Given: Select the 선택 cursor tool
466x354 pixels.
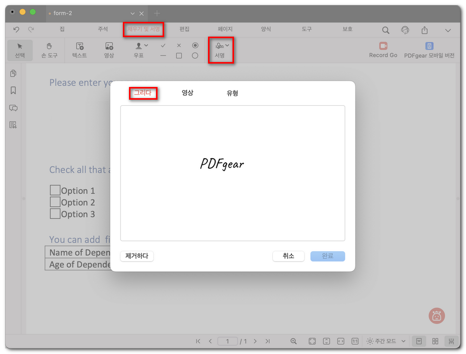Looking at the screenshot, I should (x=20, y=50).
